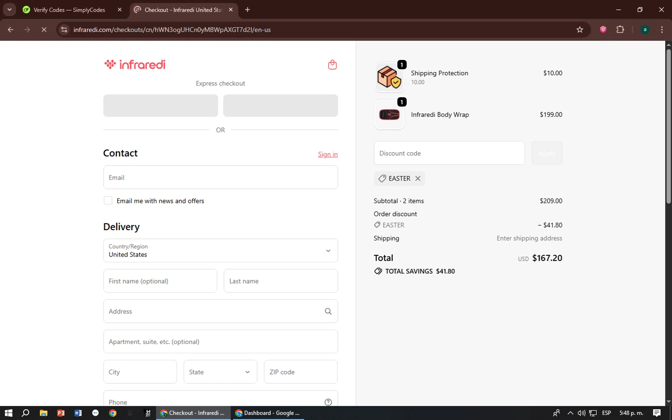This screenshot has width=672, height=420.
Task: Stop loading the page
Action: (44, 30)
